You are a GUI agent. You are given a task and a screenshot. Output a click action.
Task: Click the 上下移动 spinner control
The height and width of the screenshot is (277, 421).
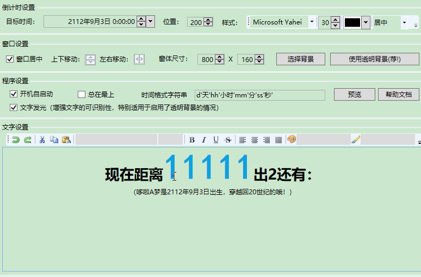tap(90, 59)
